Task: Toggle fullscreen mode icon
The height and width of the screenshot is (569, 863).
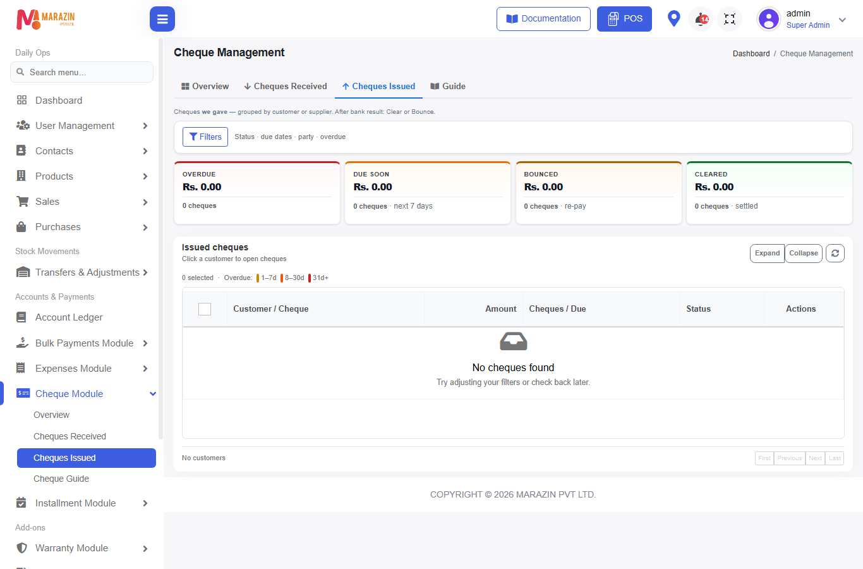Action: [x=730, y=19]
